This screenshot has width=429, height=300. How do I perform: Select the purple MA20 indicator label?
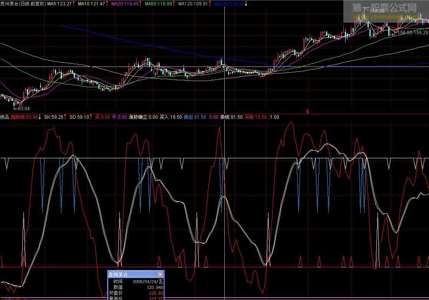(x=125, y=3)
